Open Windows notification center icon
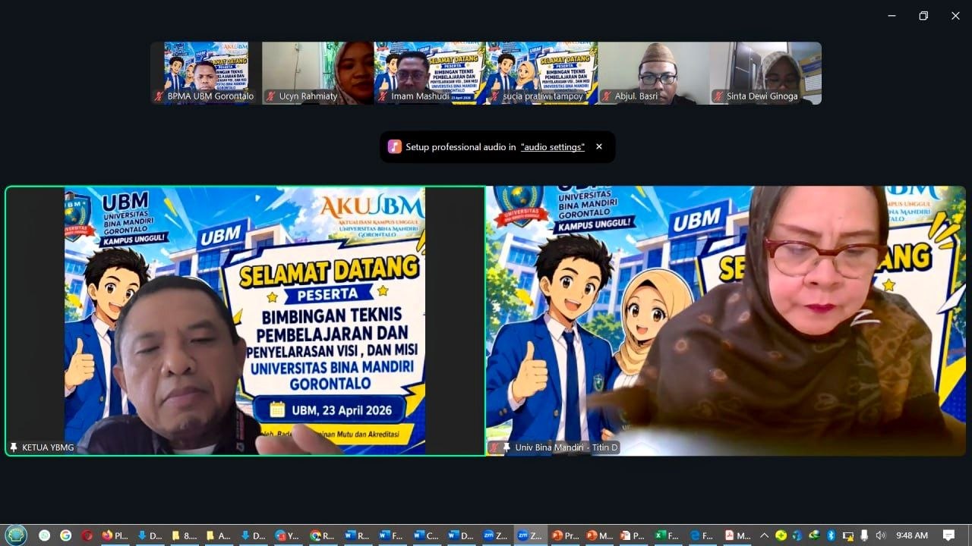Screen dimensions: 972x546 (948, 535)
